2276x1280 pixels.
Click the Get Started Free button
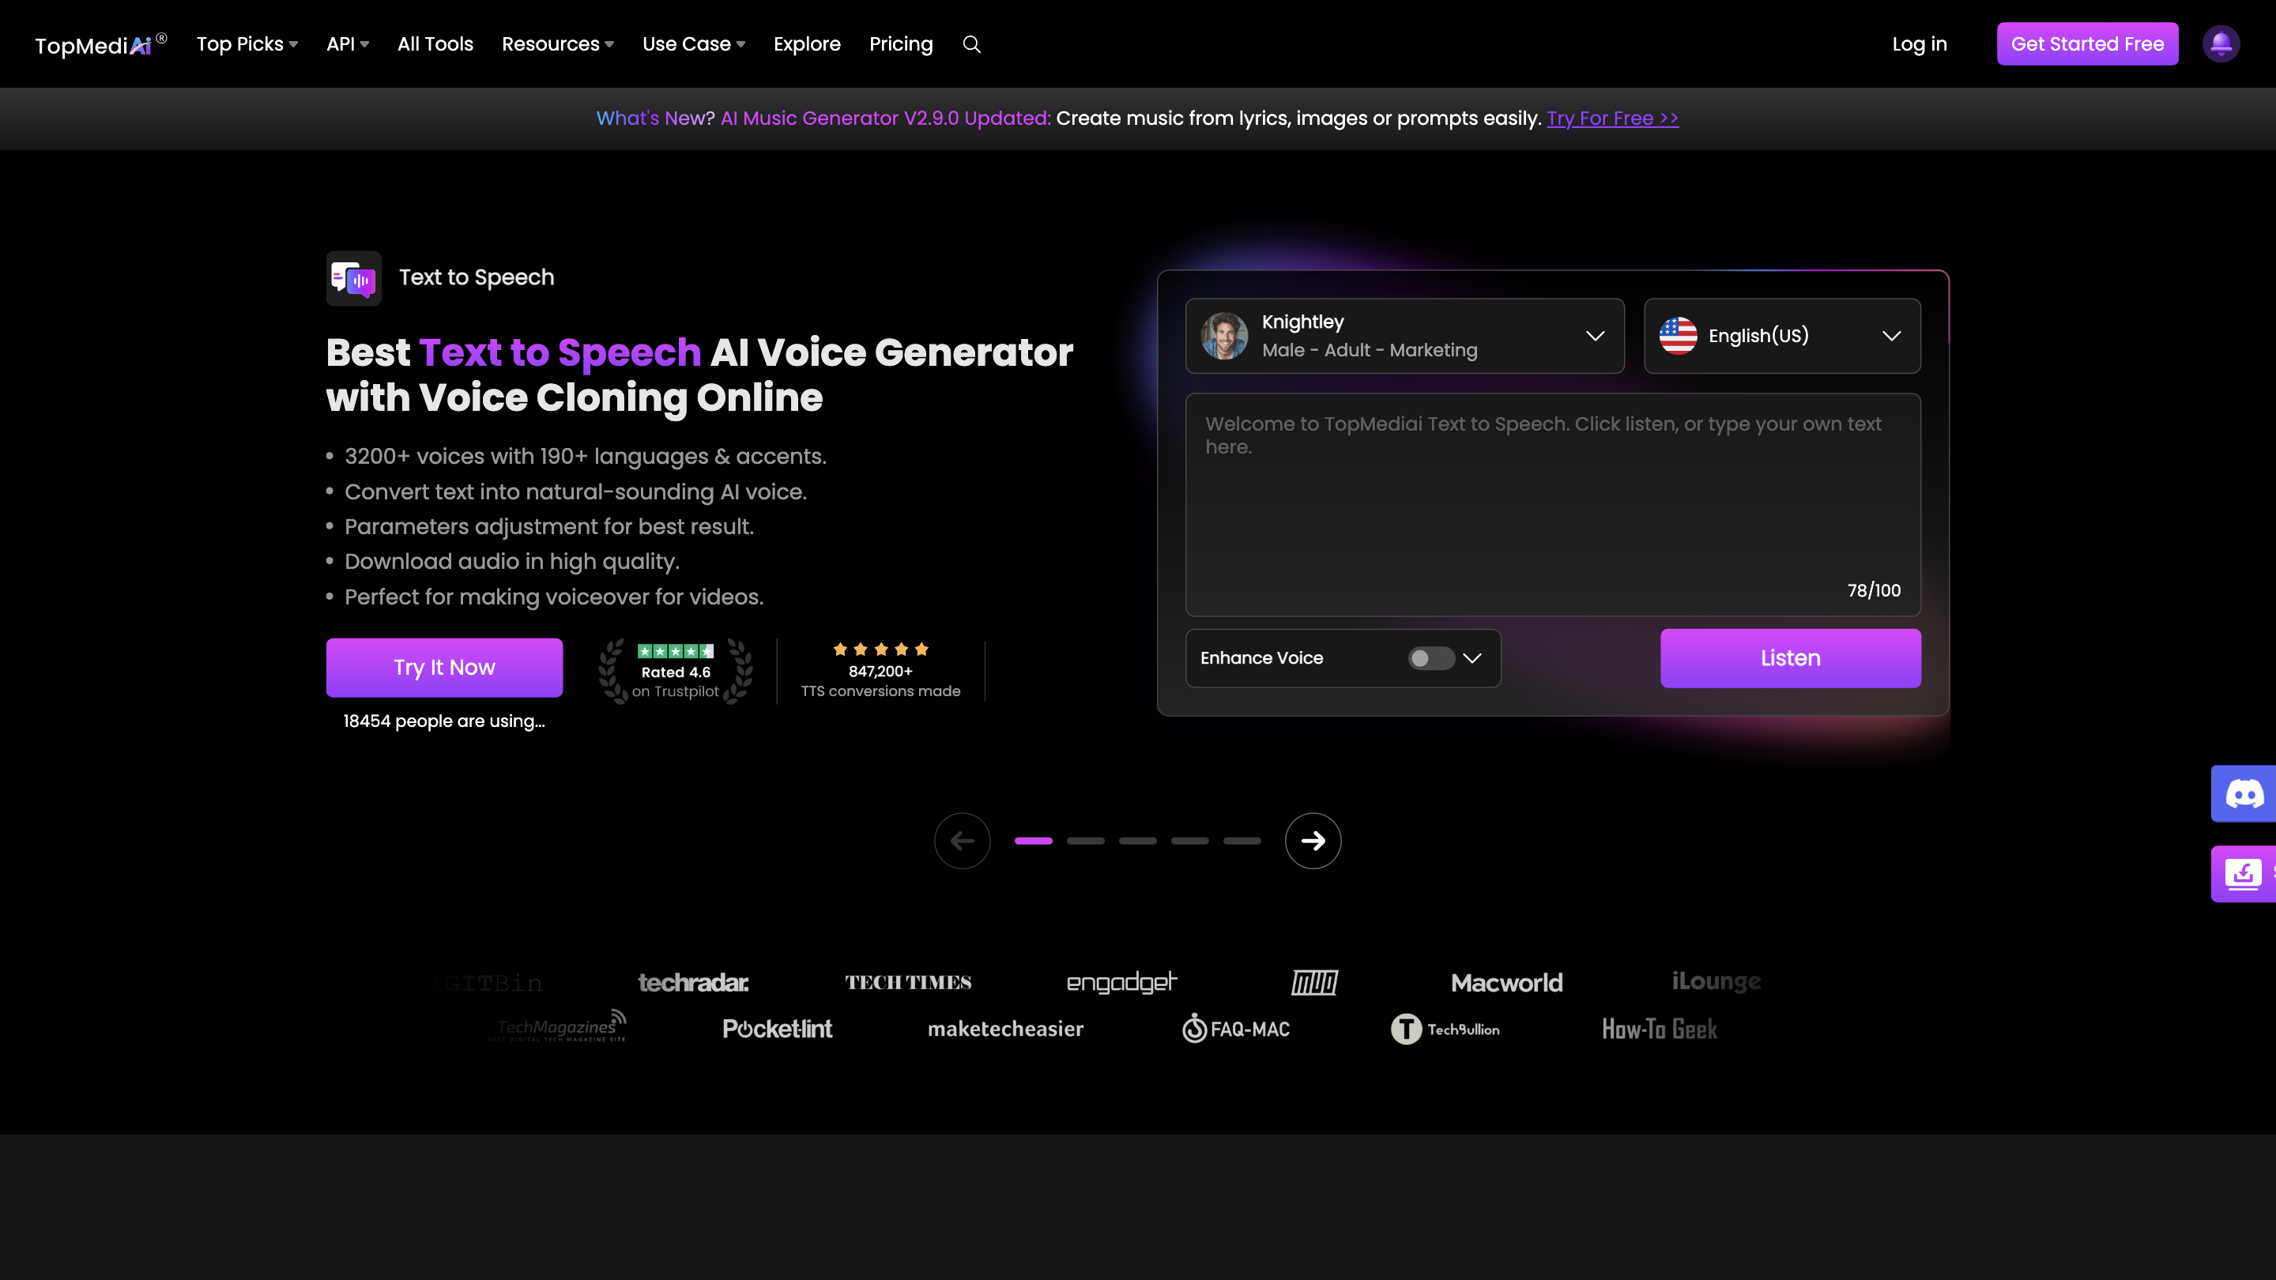[x=2086, y=44]
